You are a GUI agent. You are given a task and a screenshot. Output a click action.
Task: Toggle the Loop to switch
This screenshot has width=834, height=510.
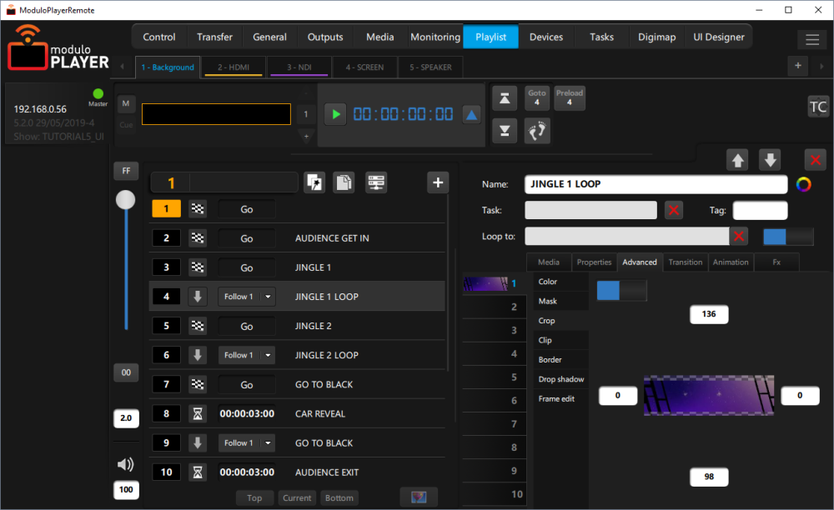(787, 237)
